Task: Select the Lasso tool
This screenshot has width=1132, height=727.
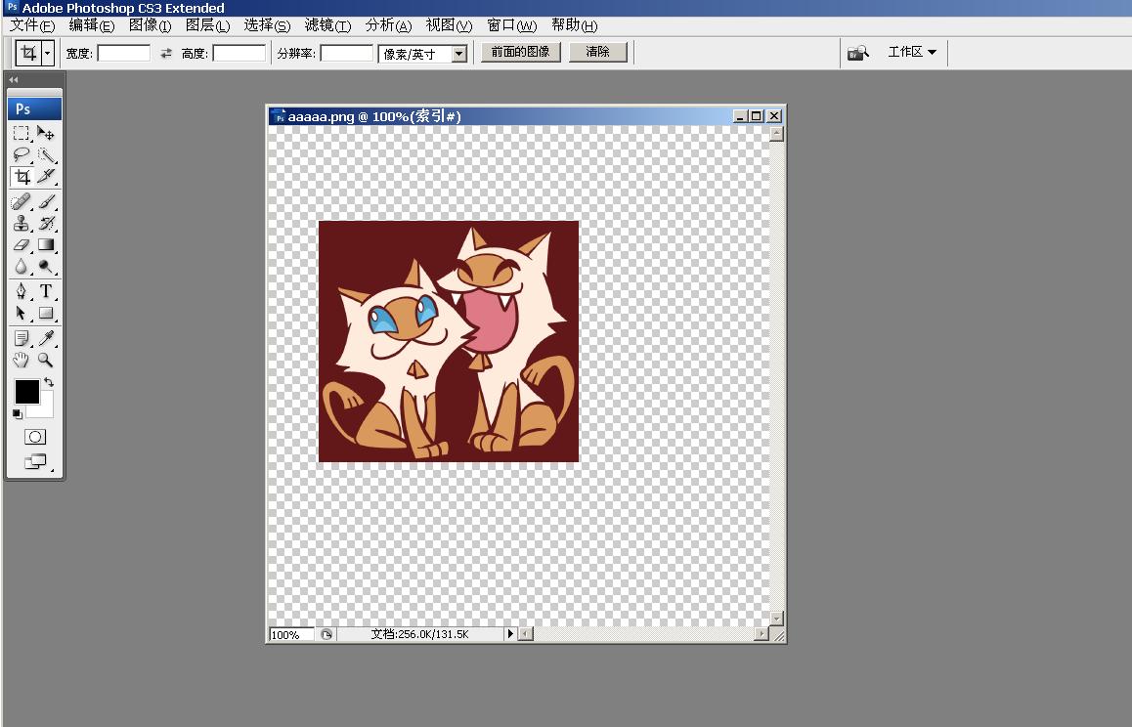Action: point(21,154)
